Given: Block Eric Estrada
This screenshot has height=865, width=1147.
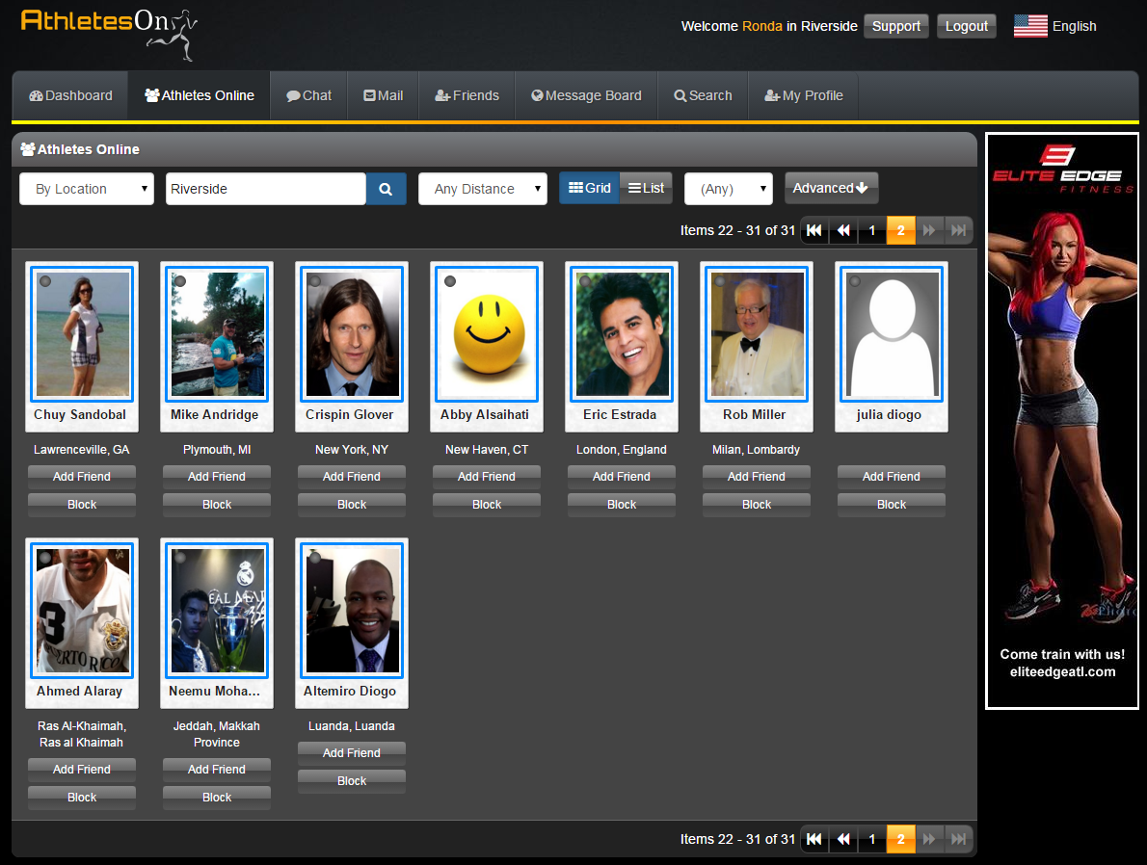Looking at the screenshot, I should click(x=622, y=504).
